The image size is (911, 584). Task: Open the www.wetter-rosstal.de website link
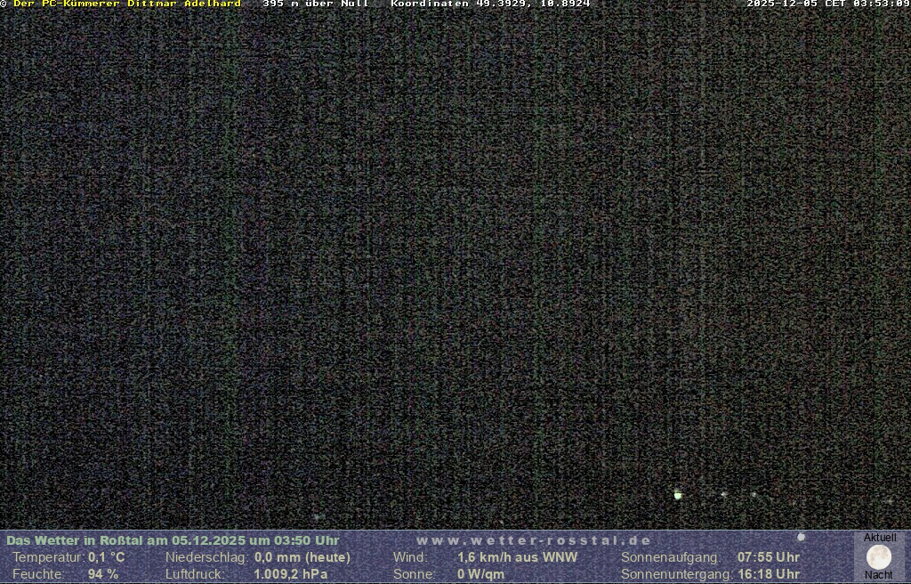point(533,540)
